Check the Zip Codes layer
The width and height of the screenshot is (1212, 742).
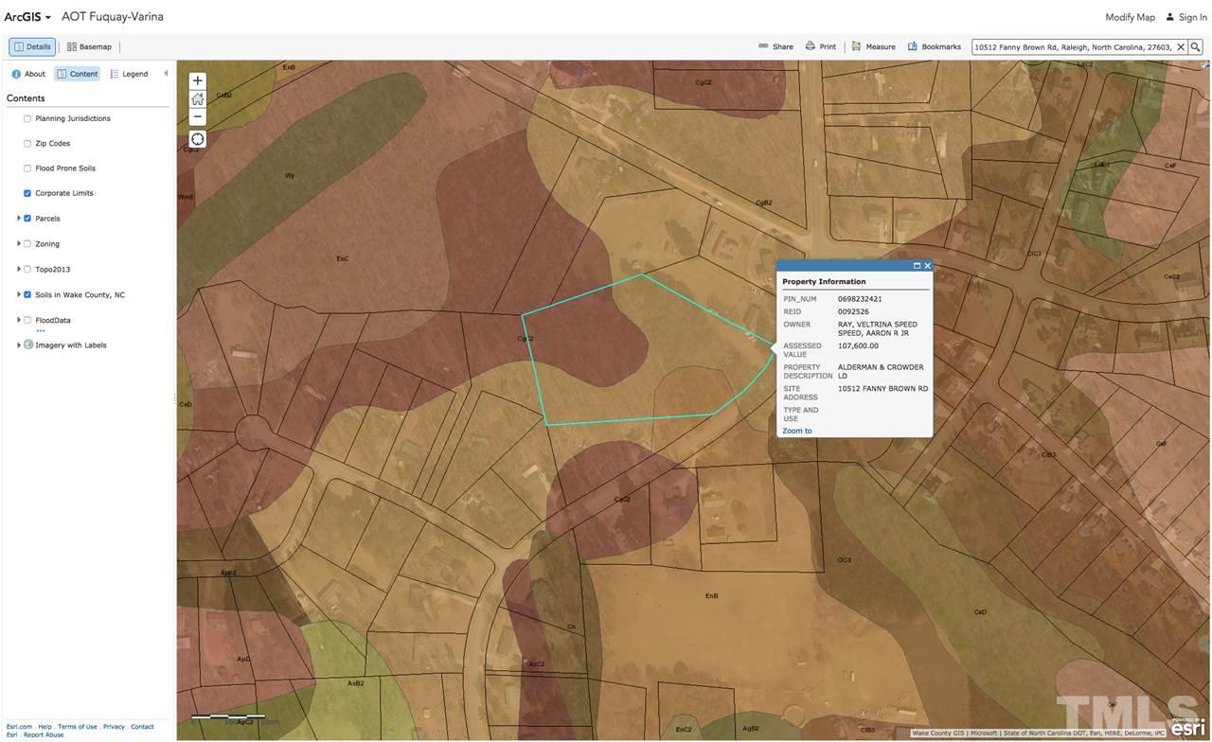[x=27, y=144]
